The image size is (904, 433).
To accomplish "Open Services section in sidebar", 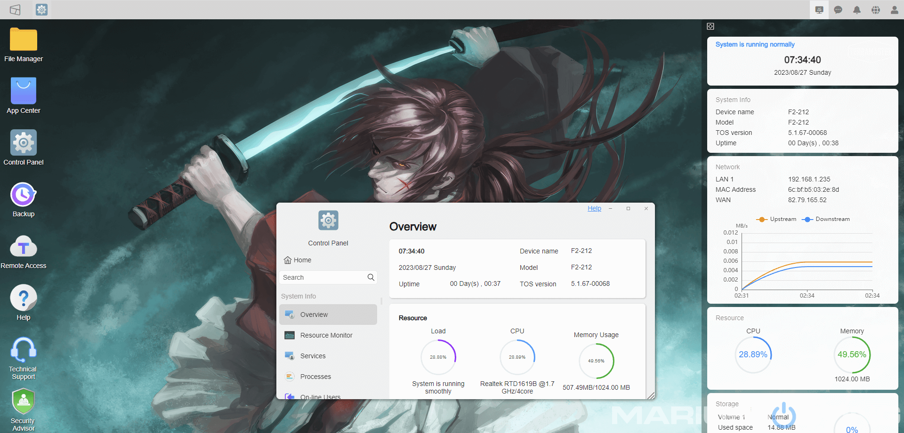I will point(328,356).
